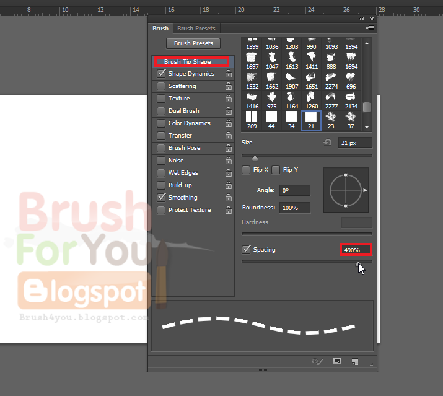Turn off Smoothing checkbox
The image size is (443, 396).
click(161, 197)
